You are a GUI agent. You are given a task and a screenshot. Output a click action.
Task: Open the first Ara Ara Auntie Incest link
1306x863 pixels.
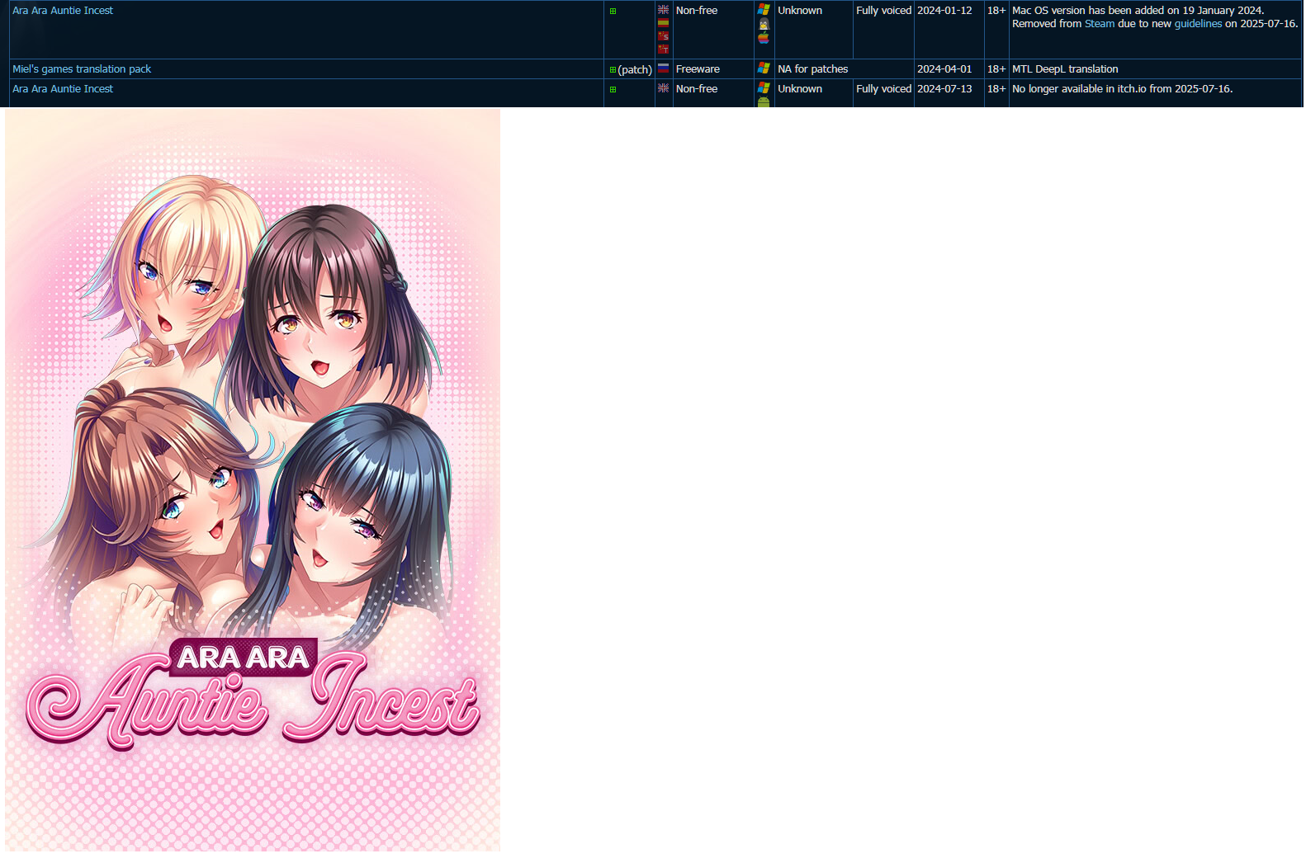coord(63,11)
